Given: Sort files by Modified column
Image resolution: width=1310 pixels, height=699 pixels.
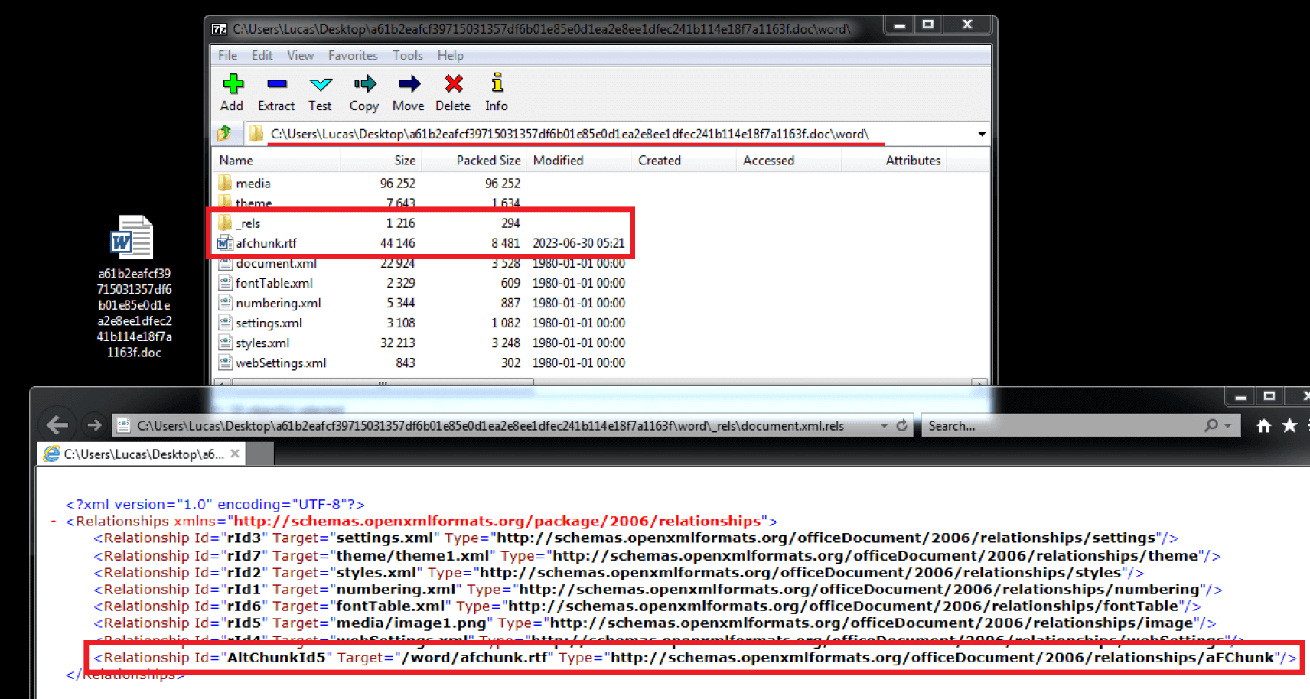Looking at the screenshot, I should tap(558, 161).
